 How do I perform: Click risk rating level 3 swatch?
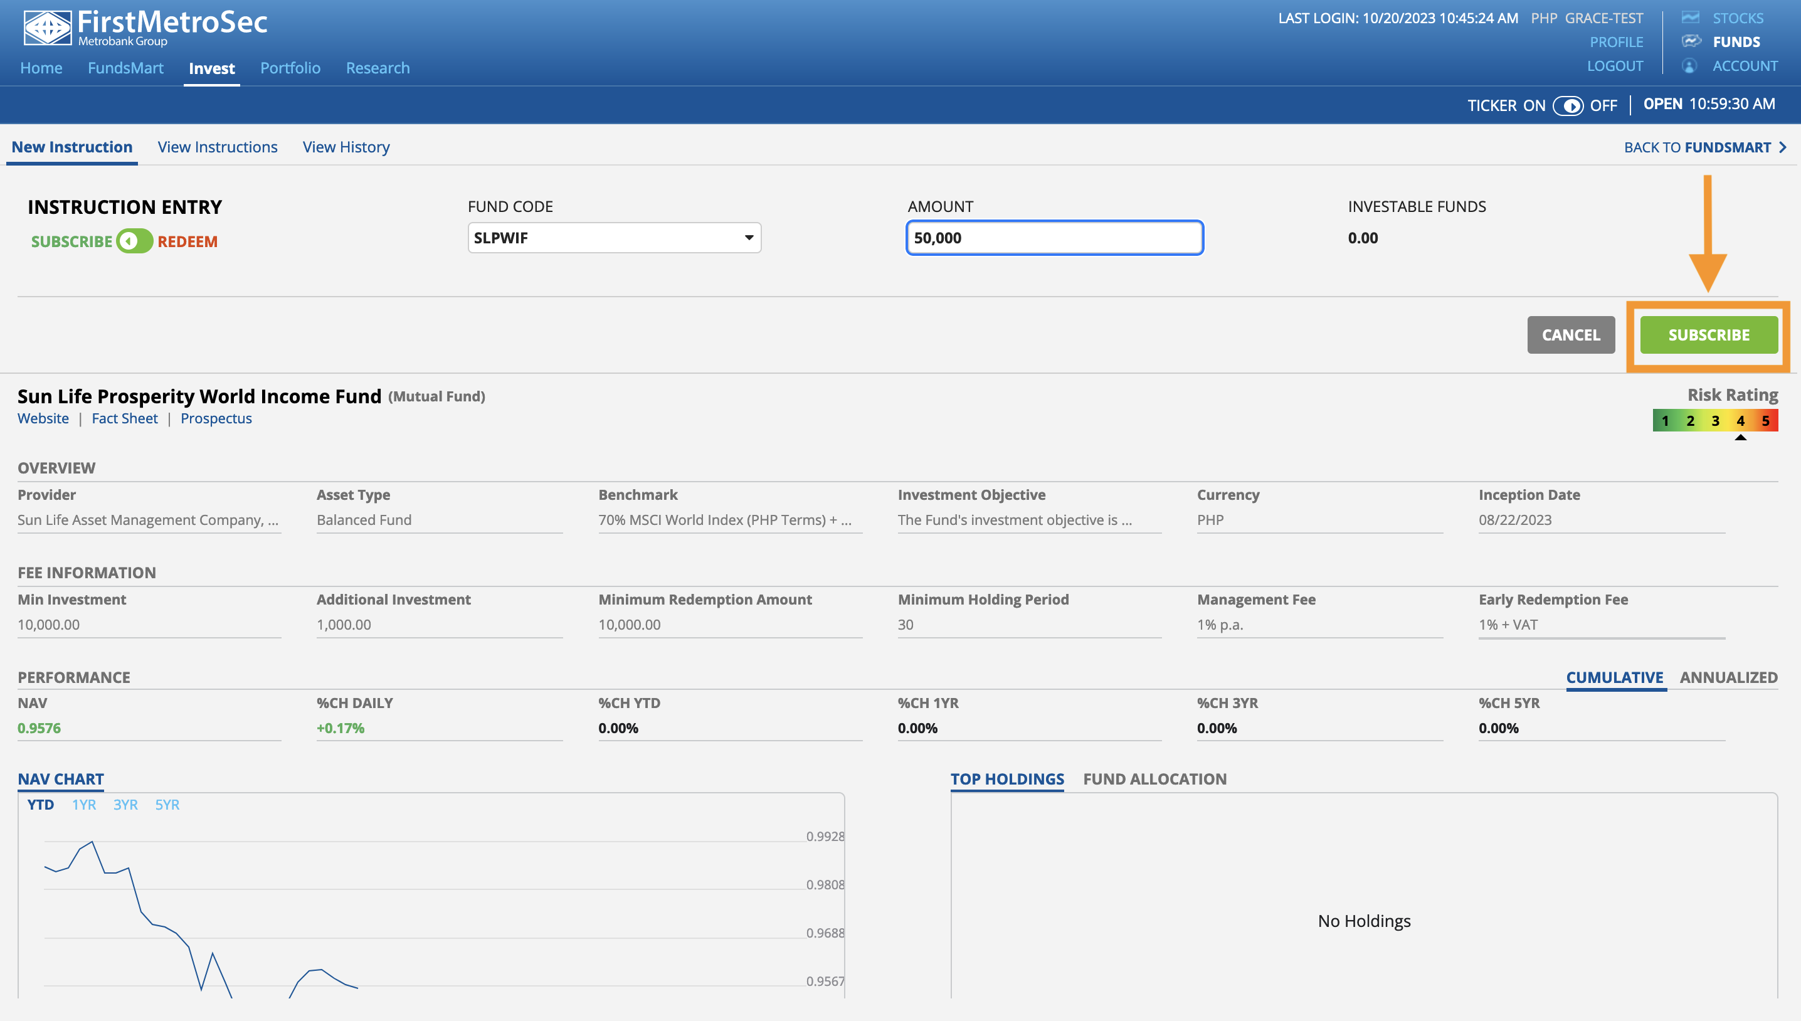1714,421
